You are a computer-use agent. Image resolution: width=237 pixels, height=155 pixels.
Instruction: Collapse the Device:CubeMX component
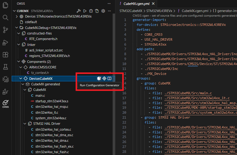[21, 79]
